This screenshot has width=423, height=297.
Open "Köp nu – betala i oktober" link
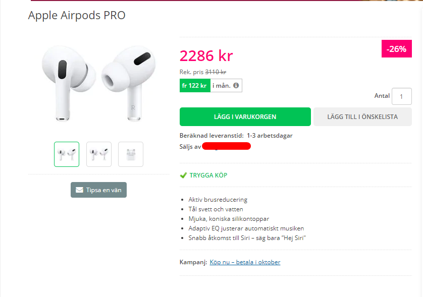[245, 262]
